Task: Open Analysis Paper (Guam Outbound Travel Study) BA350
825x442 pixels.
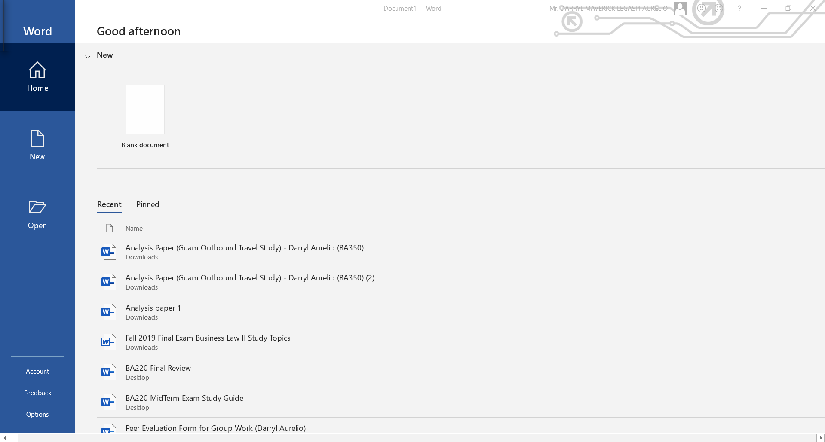Action: coord(461,252)
